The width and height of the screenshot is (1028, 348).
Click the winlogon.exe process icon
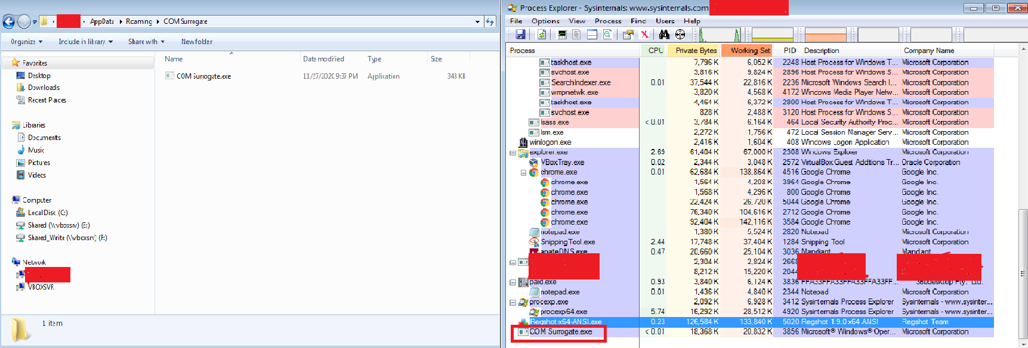(523, 142)
